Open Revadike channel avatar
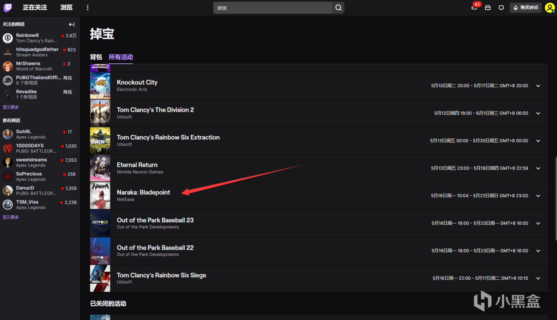Screen dimensions: 557x320 [8, 95]
